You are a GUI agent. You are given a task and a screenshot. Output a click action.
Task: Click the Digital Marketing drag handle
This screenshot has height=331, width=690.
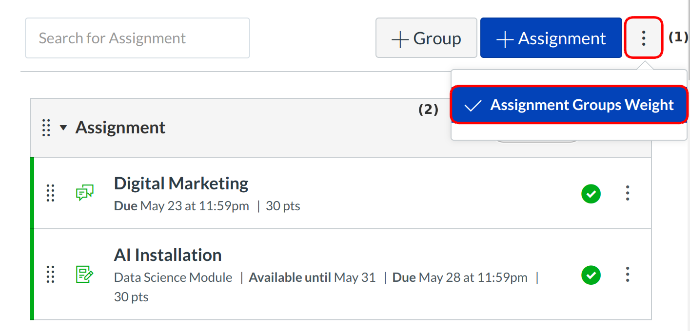click(x=50, y=193)
